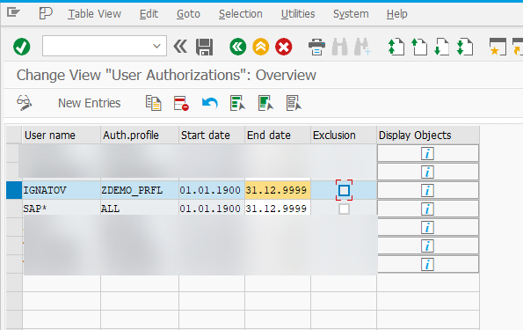Screen dimensions: 523x330
Task: Save changes with the diskette icon
Action: click(205, 47)
